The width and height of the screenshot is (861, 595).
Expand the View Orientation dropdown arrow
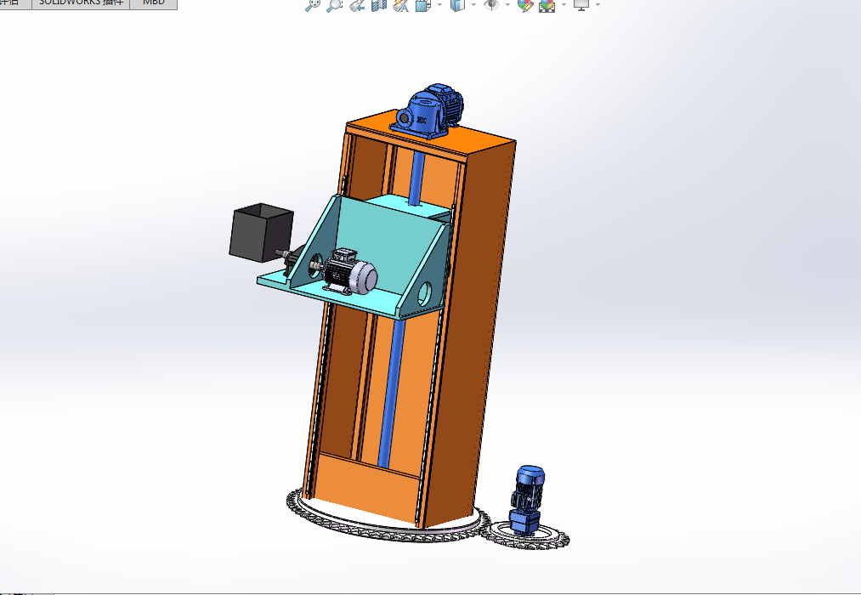click(x=439, y=5)
